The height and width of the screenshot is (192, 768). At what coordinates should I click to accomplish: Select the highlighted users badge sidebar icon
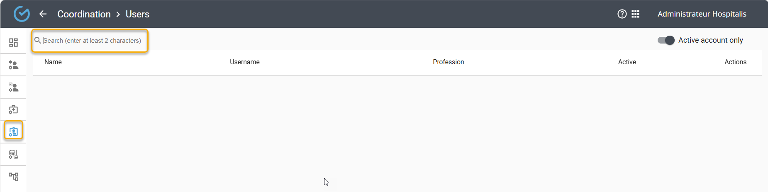click(13, 132)
